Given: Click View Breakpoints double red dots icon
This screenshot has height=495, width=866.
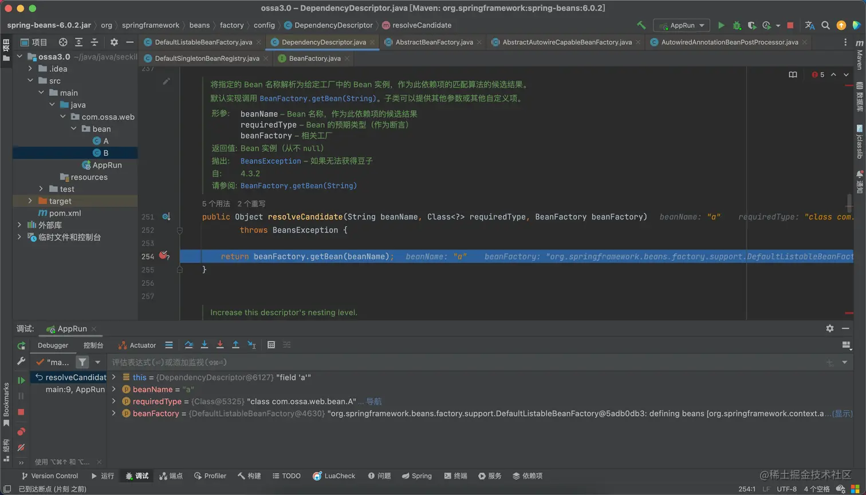Looking at the screenshot, I should click(x=21, y=431).
